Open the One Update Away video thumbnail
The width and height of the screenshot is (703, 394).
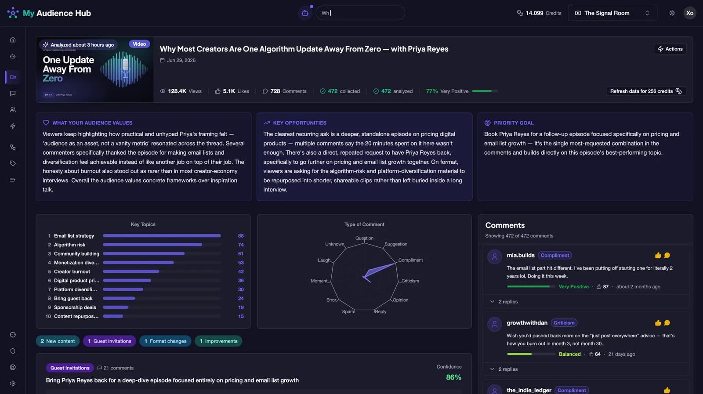(95, 69)
